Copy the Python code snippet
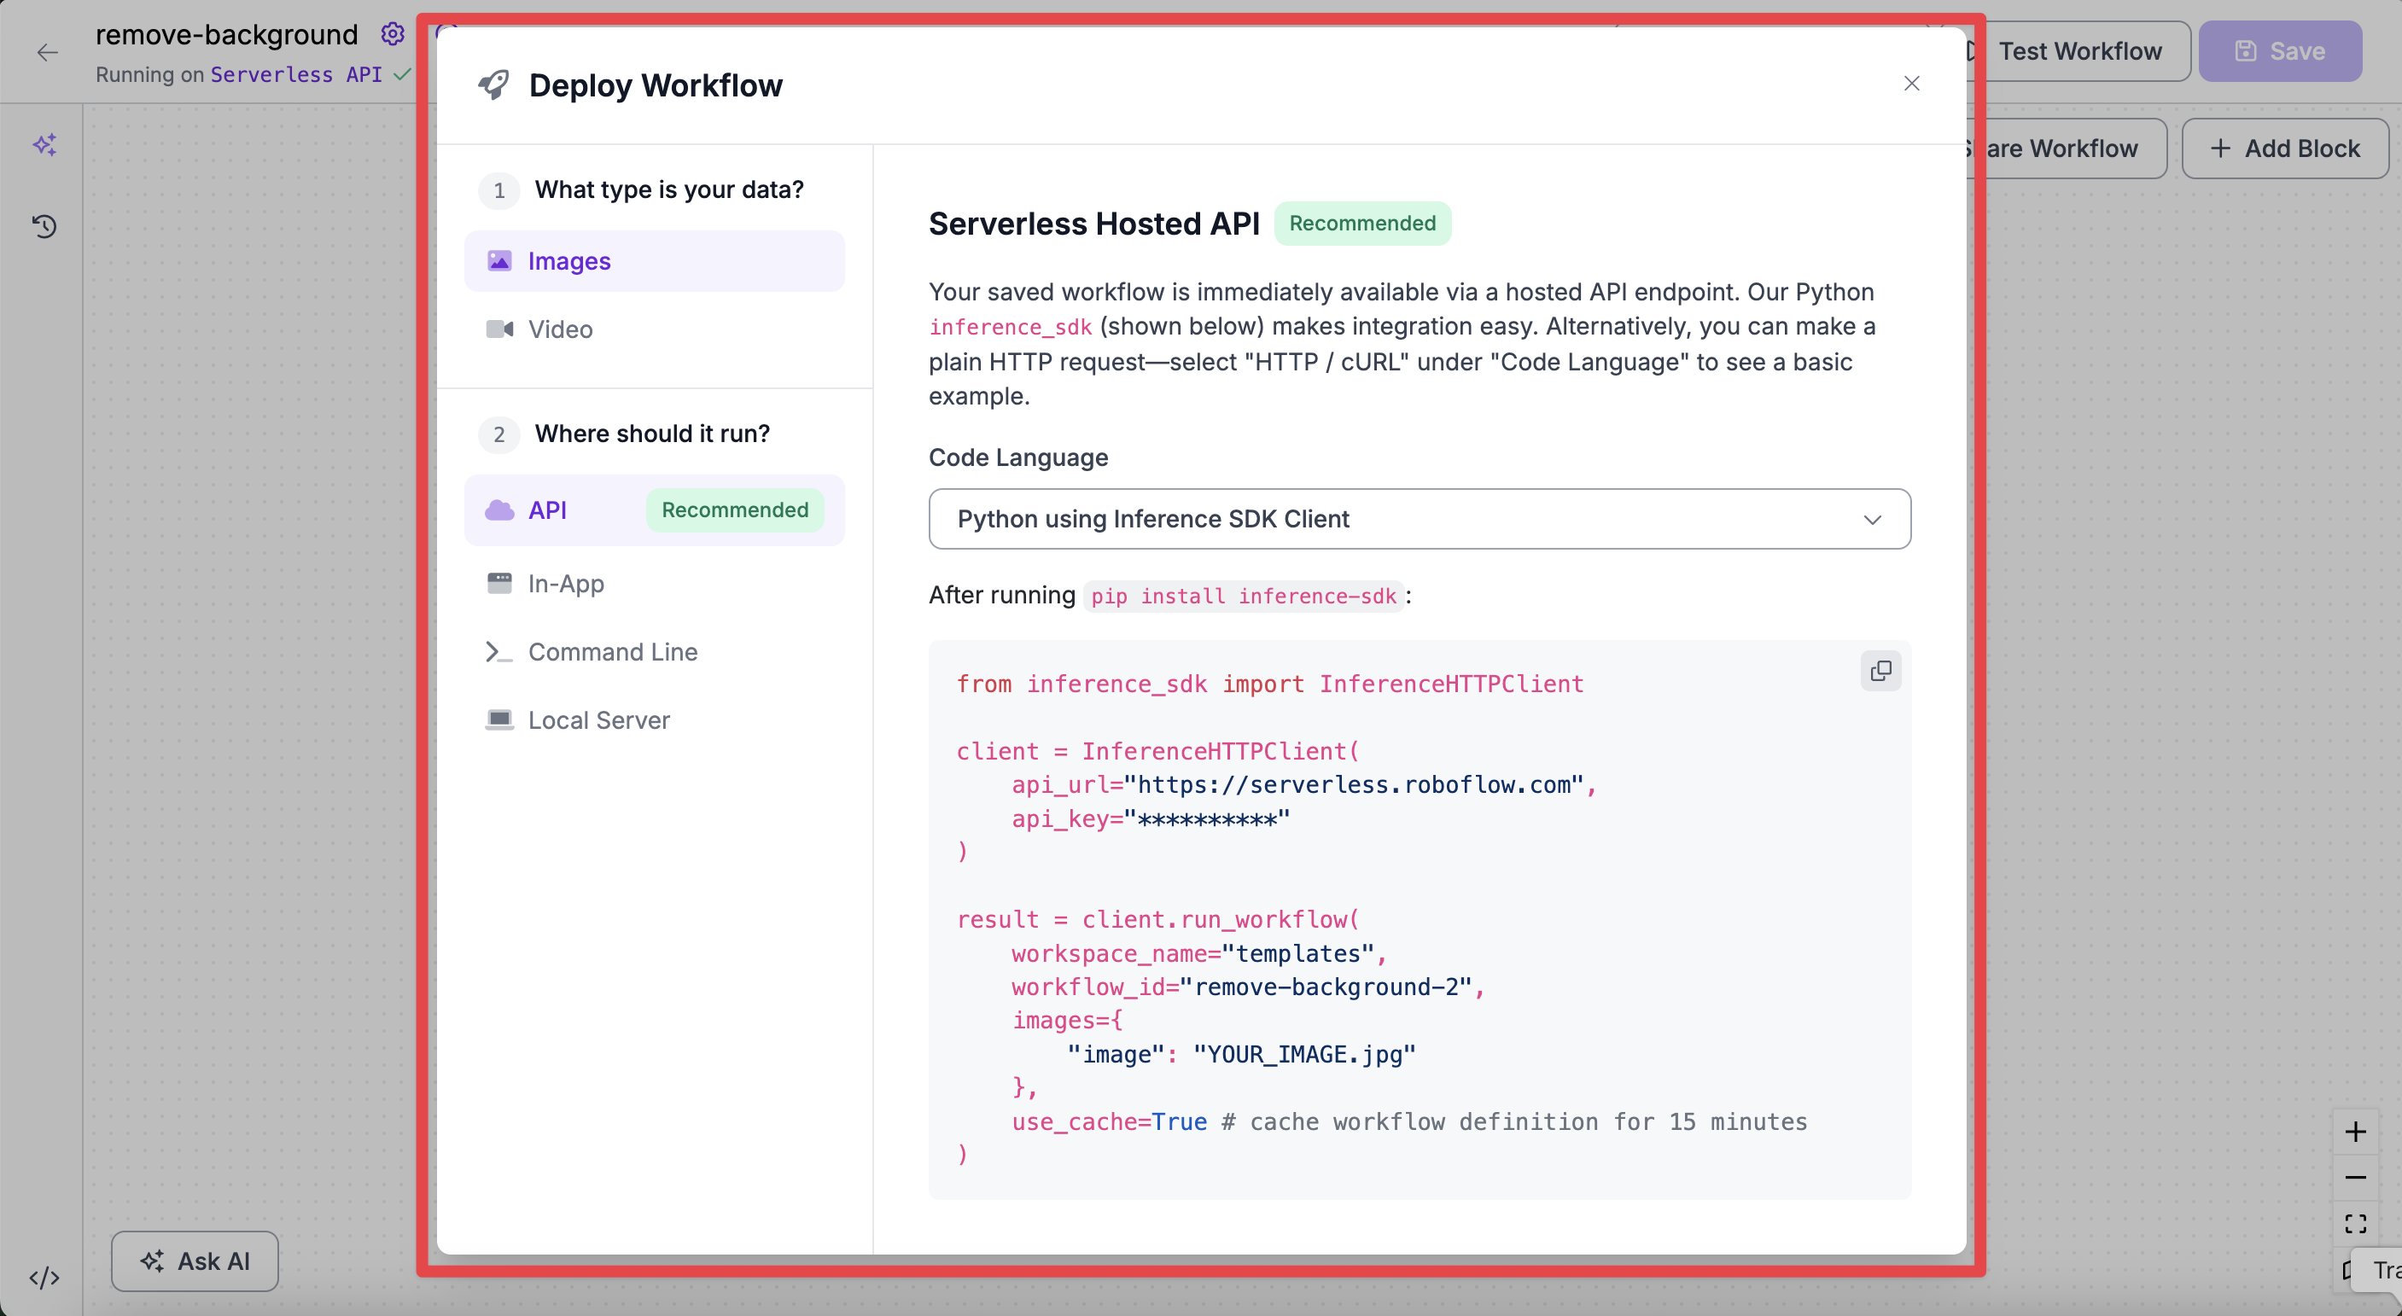 pyautogui.click(x=1880, y=671)
